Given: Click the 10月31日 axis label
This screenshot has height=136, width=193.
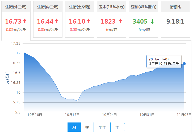Looking at the screenshot, I should pyautogui.click(x=147, y=115).
